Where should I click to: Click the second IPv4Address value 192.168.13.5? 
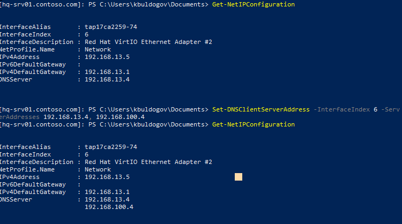click(107, 177)
